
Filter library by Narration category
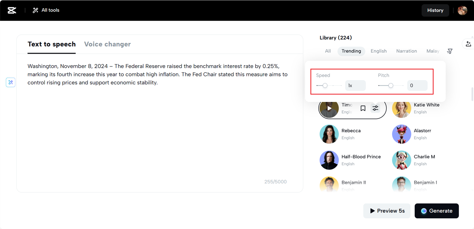pyautogui.click(x=406, y=51)
